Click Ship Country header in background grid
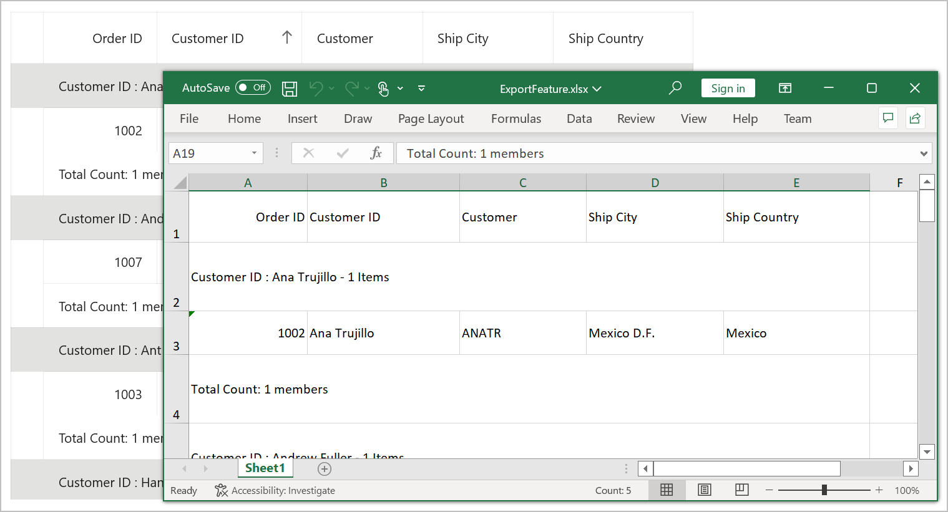Screen dimensions: 948x512 623,38
